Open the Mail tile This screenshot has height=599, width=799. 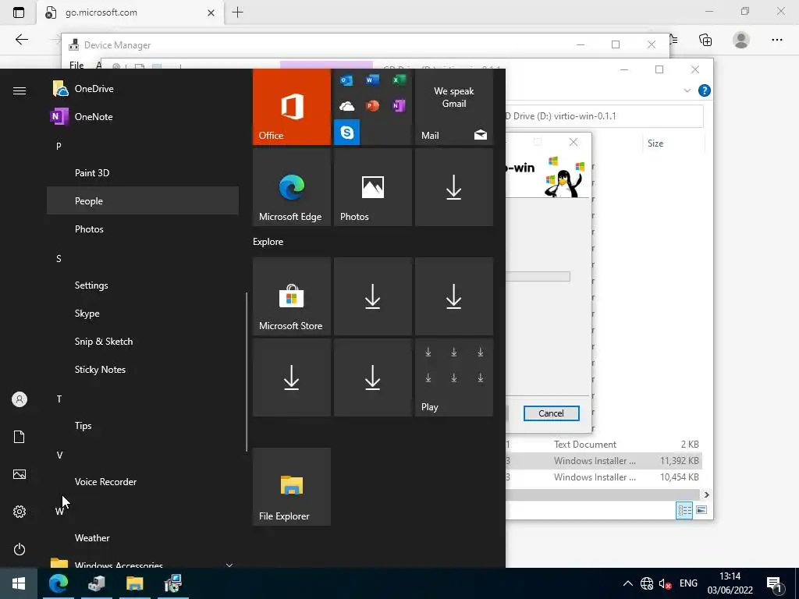coord(454,107)
